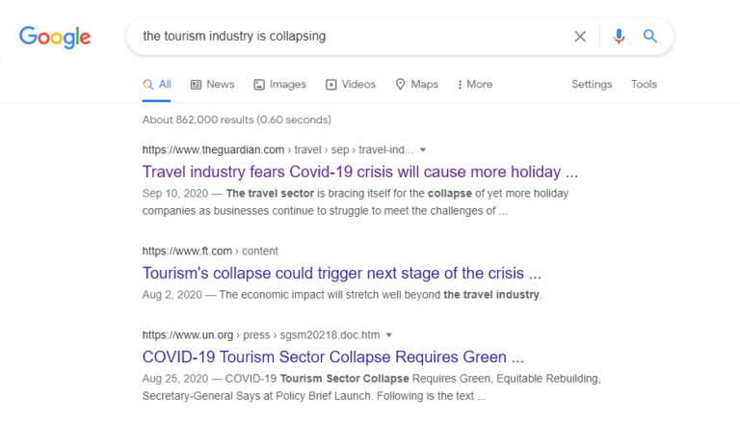This screenshot has height=425, width=740.
Task: Select the All results tab
Action: click(157, 85)
